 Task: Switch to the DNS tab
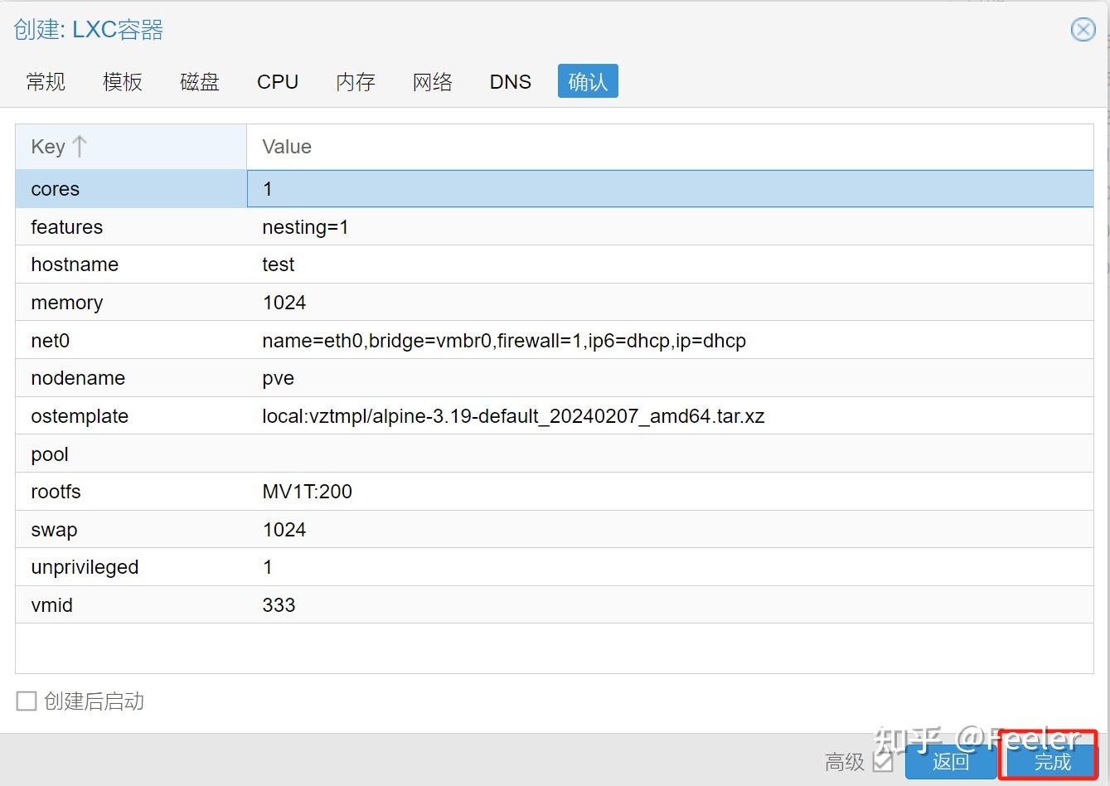510,81
